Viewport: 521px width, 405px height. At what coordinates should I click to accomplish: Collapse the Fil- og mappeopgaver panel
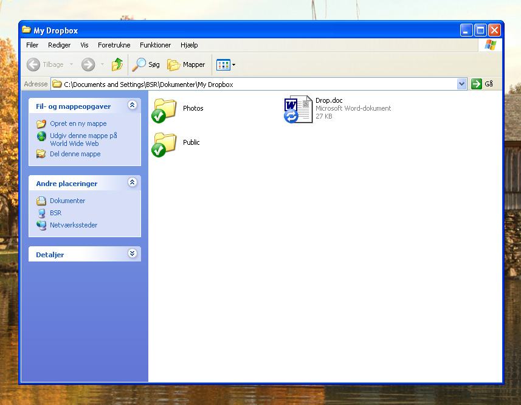pos(133,106)
